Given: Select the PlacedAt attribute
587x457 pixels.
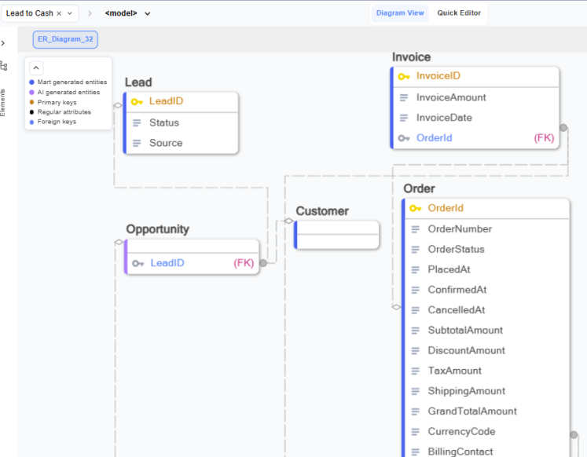Looking at the screenshot, I should point(449,269).
